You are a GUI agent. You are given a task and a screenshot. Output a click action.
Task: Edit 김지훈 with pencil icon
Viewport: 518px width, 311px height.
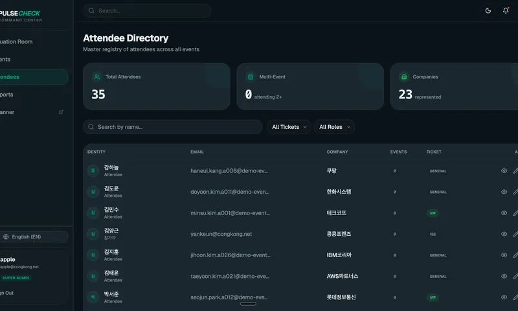pyautogui.click(x=515, y=255)
